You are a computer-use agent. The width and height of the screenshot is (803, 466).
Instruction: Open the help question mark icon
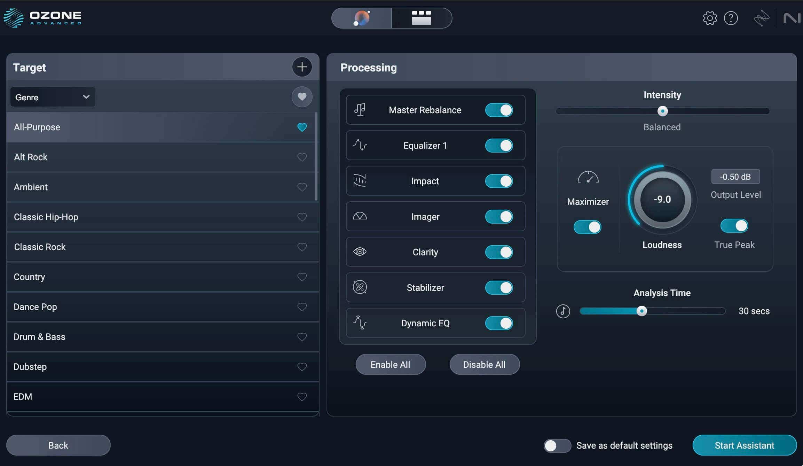click(x=731, y=18)
